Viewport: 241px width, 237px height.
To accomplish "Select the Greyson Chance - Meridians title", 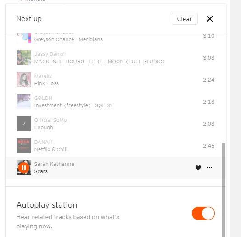I will pyautogui.click(x=68, y=39).
